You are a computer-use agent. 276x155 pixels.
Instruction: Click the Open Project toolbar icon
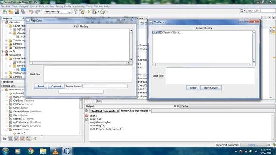17,12
